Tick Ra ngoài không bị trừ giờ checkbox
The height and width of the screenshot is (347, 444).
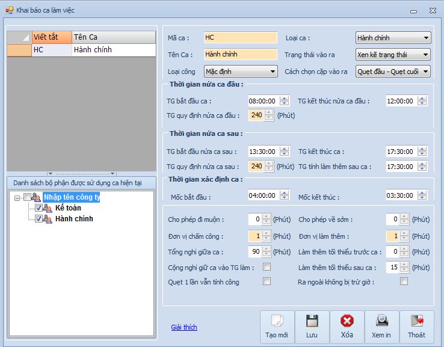point(404,281)
